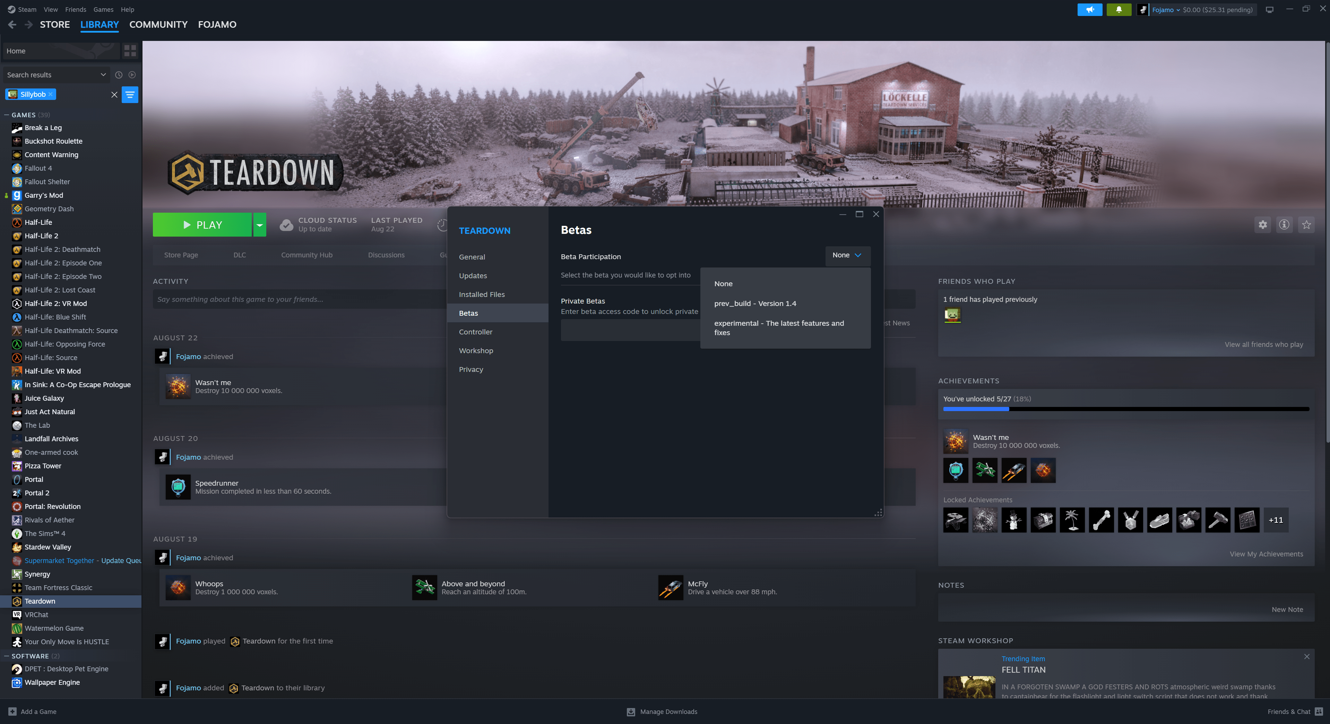
Task: Collapse the GAMES category
Action: 7,115
